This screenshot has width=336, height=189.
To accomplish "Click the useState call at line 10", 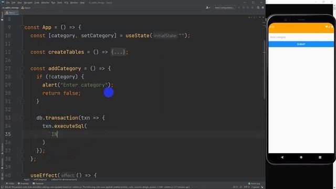I will 138,35.
